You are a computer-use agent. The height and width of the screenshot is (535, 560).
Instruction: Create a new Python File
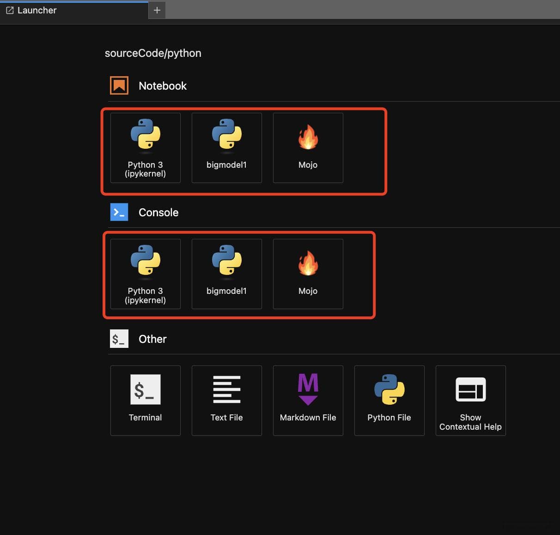(x=390, y=401)
